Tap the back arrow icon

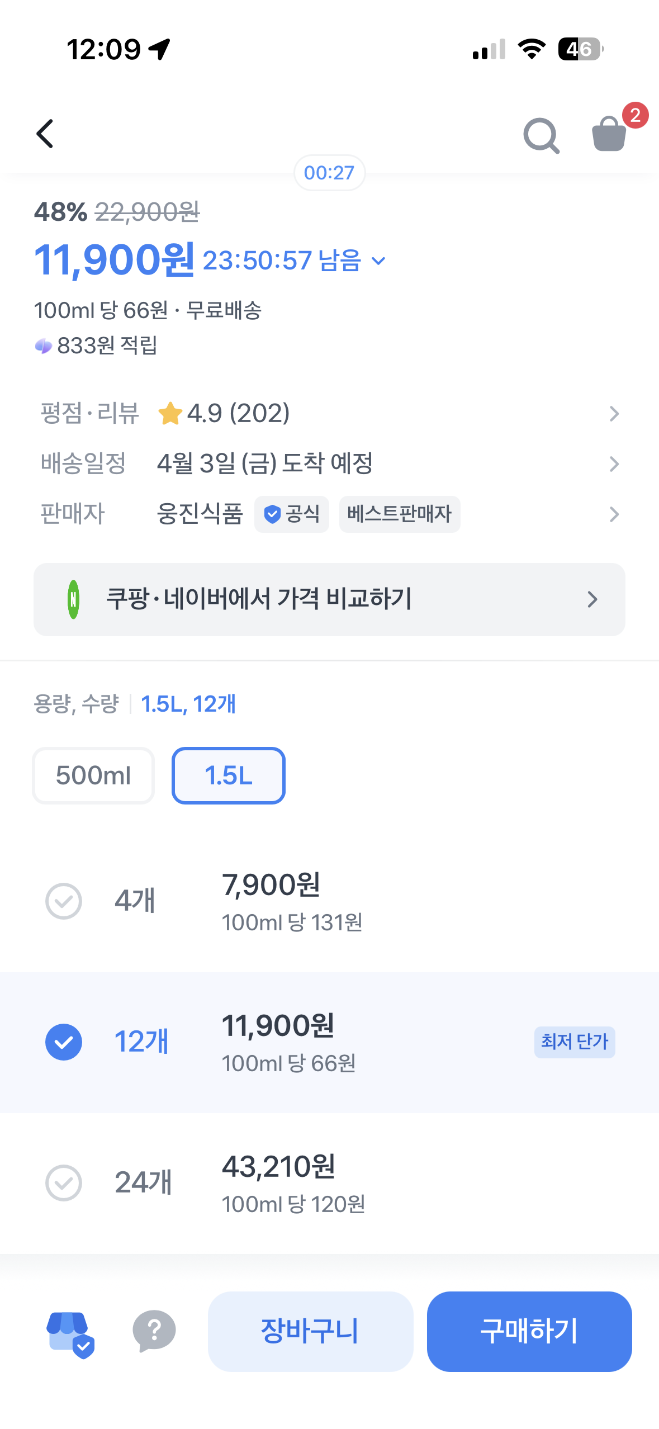(45, 134)
